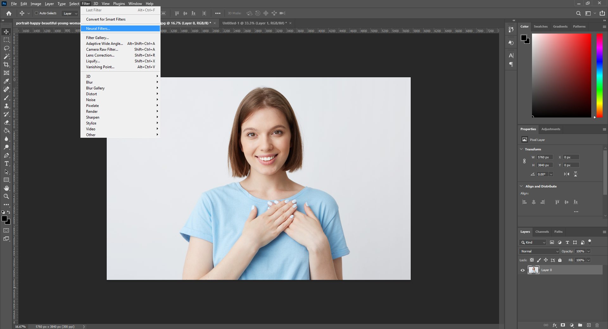Viewport: 608px width, 329px height.
Task: Select the Lasso tool
Action: tap(6, 48)
